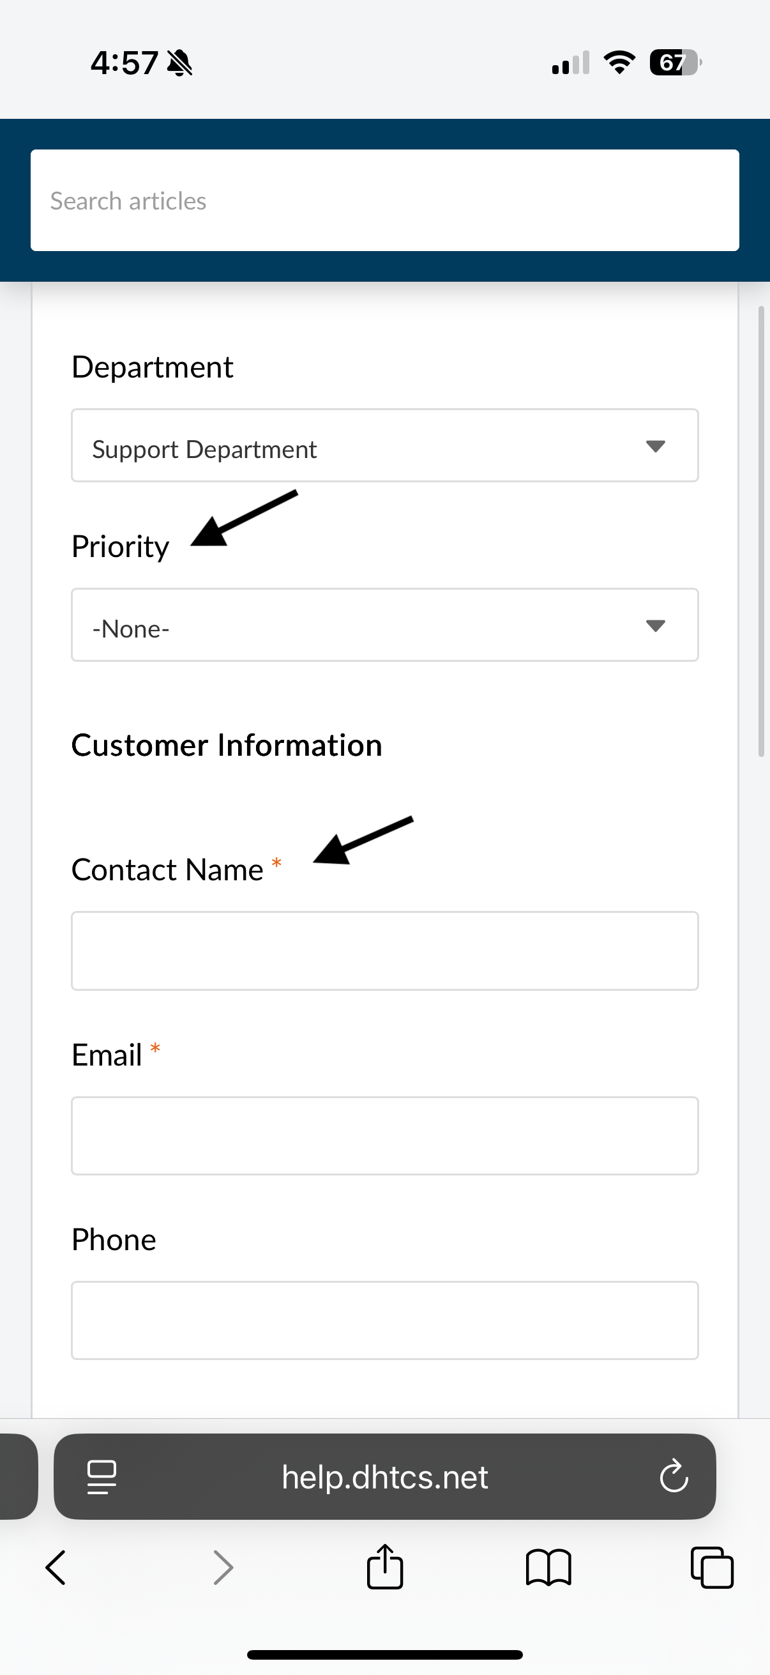The height and width of the screenshot is (1675, 770).
Task: Focus the Search articles field
Action: pyautogui.click(x=384, y=201)
